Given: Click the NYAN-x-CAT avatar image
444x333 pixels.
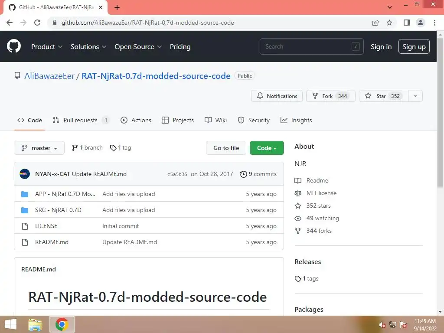Looking at the screenshot, I should coord(25,174).
